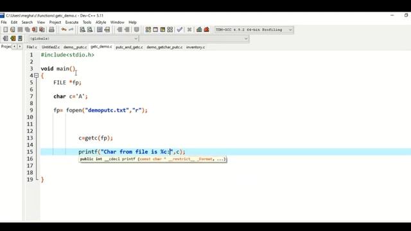The image size is (411, 231).
Task: Click line number 19 in the gutter
Action: coord(30,180)
